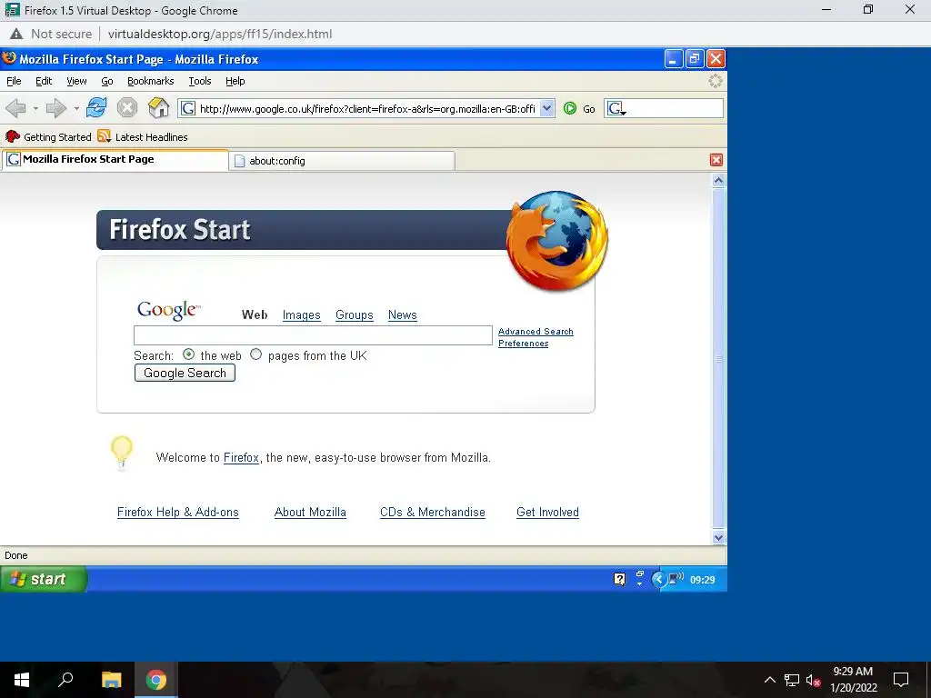Go back with the Firefox Back arrow

click(15, 108)
